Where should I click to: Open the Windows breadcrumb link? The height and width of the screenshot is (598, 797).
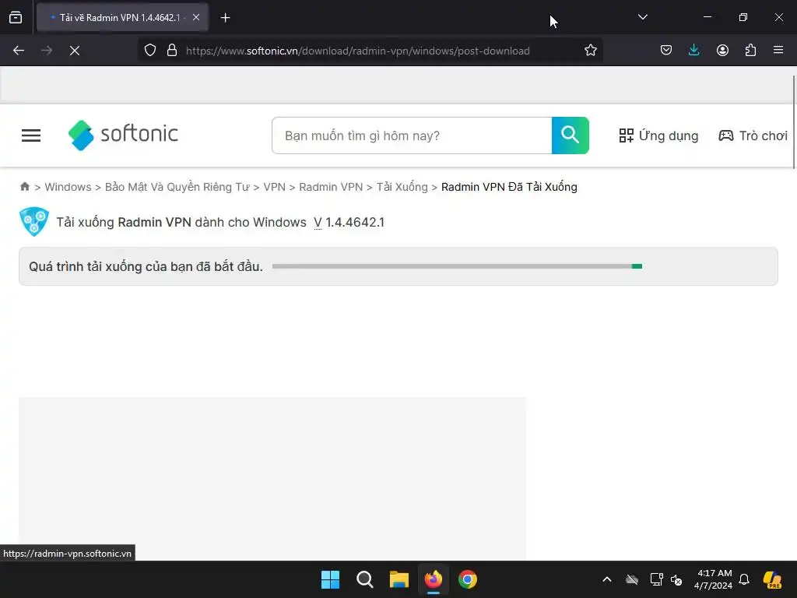click(68, 187)
